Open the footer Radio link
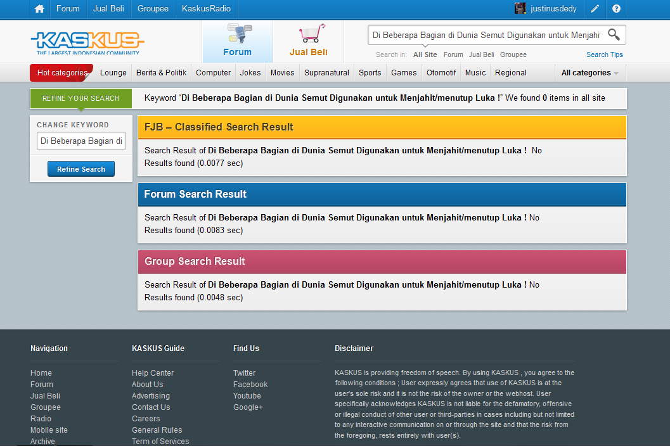Viewport: 670px width, 446px height. [41, 419]
